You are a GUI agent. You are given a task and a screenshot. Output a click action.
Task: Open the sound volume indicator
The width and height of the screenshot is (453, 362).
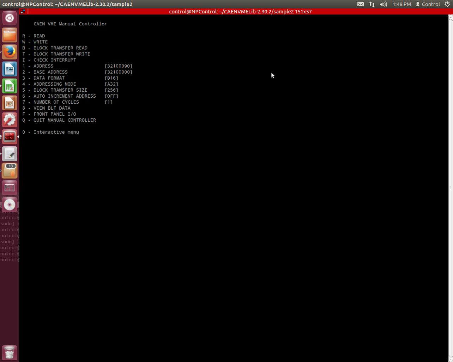point(383,4)
